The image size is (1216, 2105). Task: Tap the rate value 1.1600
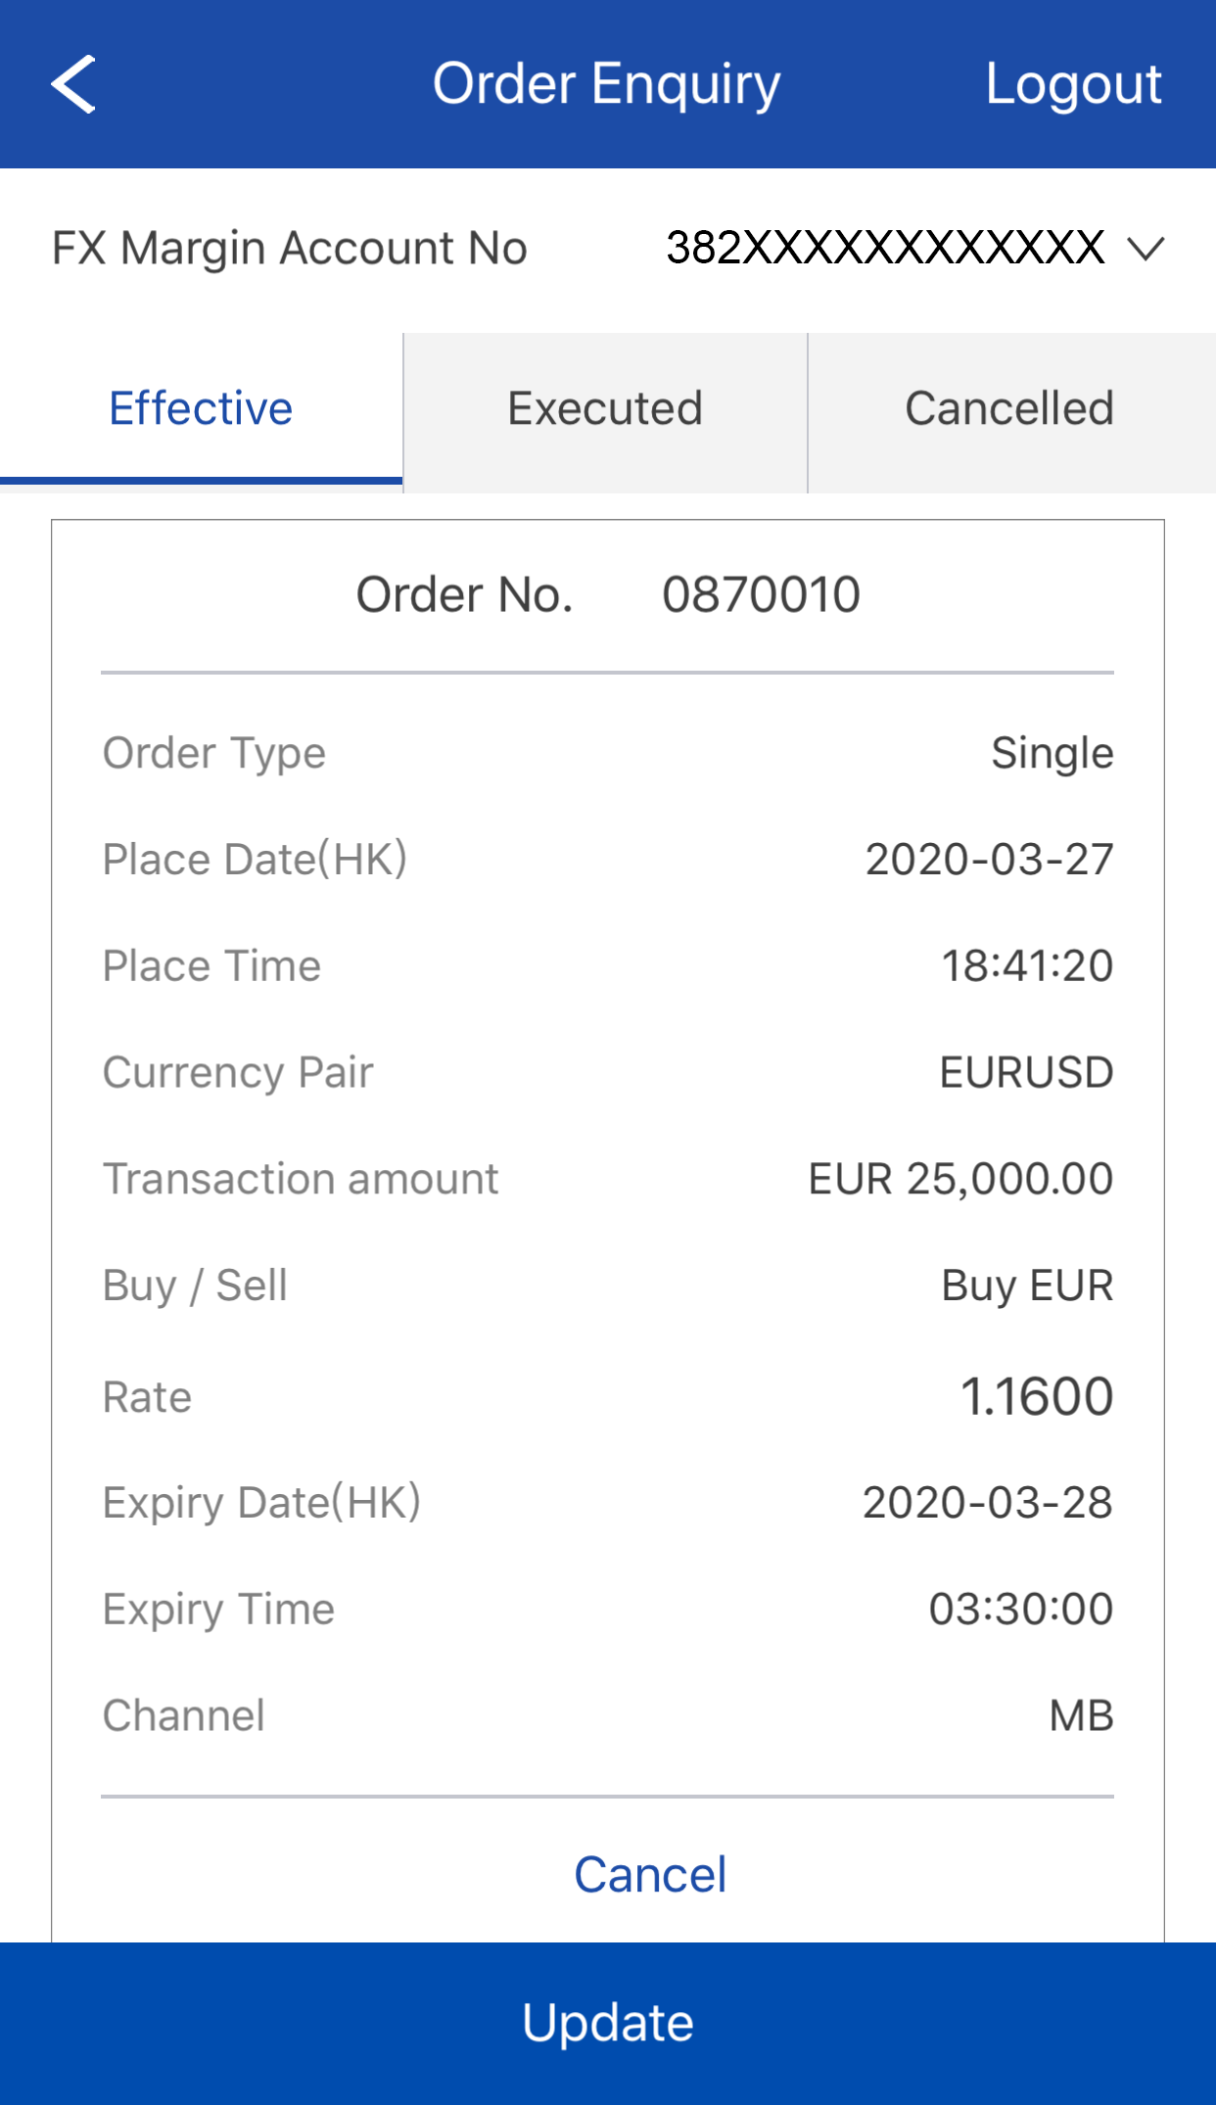1036,1396
